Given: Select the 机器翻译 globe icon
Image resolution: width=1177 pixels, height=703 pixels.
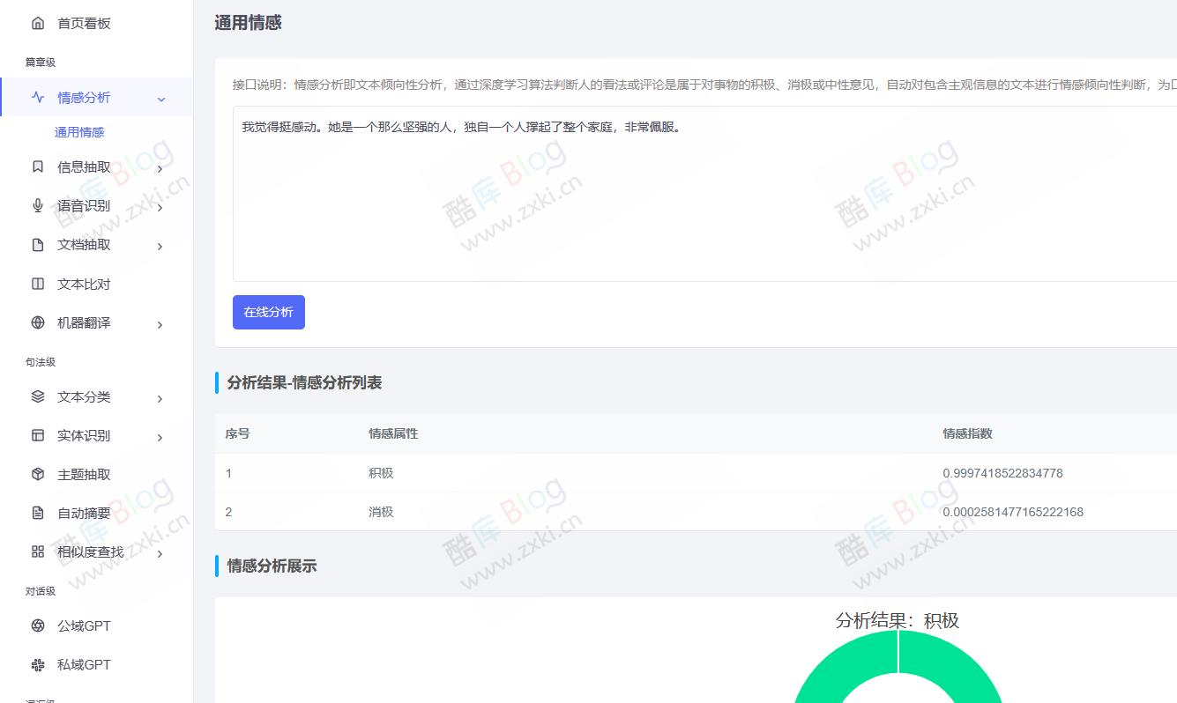Looking at the screenshot, I should tap(37, 322).
